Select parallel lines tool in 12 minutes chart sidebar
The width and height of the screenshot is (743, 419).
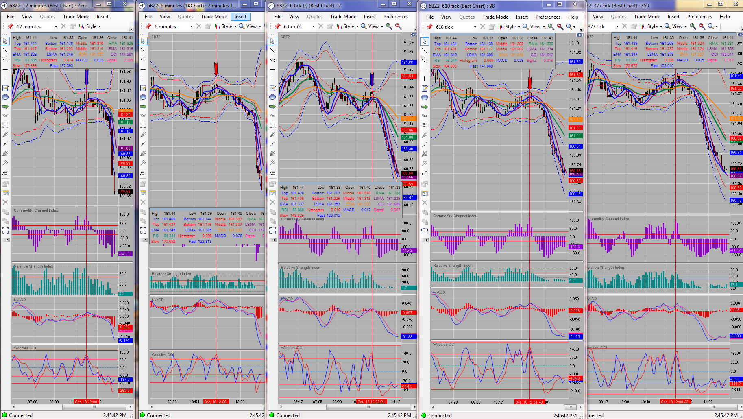[5, 59]
